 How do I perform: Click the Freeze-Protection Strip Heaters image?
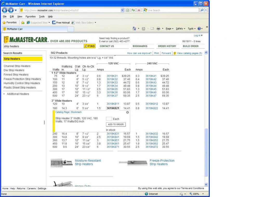click(133, 163)
